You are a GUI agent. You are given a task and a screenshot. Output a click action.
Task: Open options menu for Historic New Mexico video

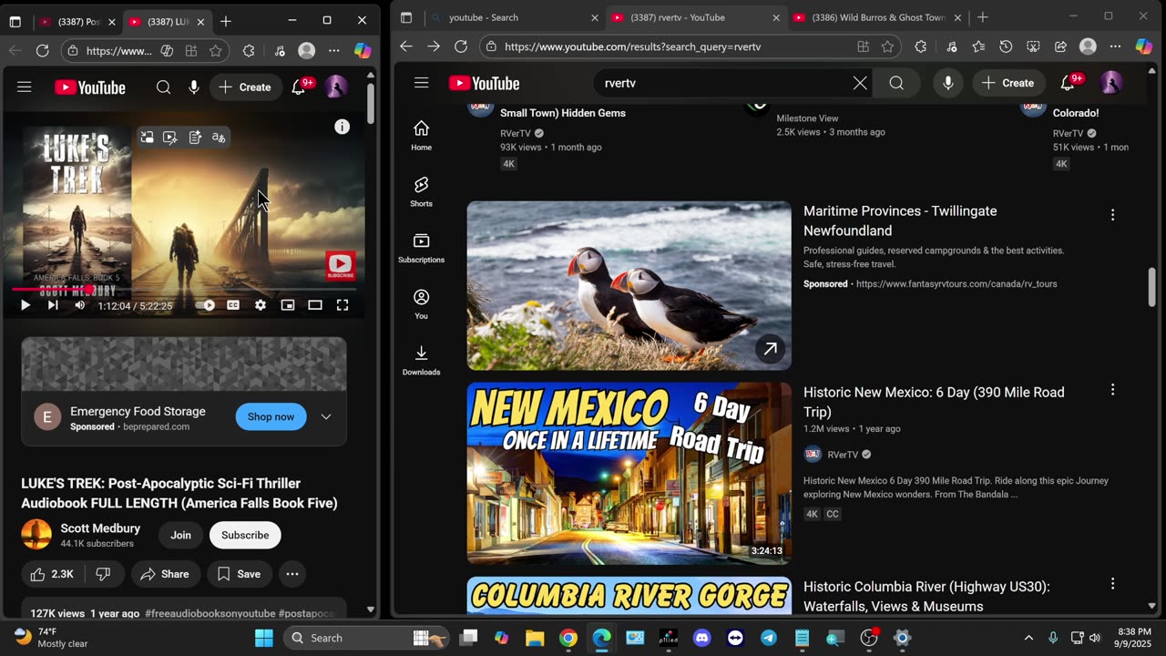pos(1112,390)
